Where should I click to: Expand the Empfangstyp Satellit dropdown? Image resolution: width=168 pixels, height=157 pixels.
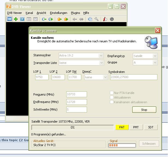[155, 56]
